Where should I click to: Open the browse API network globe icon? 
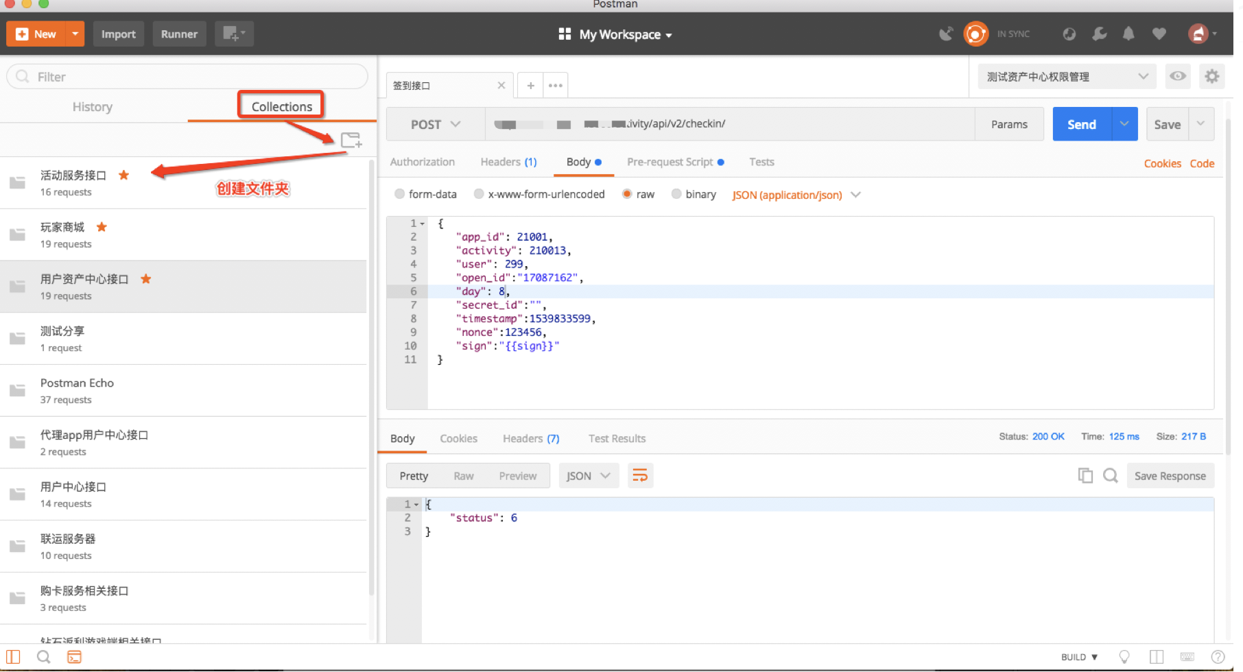pyautogui.click(x=1069, y=34)
